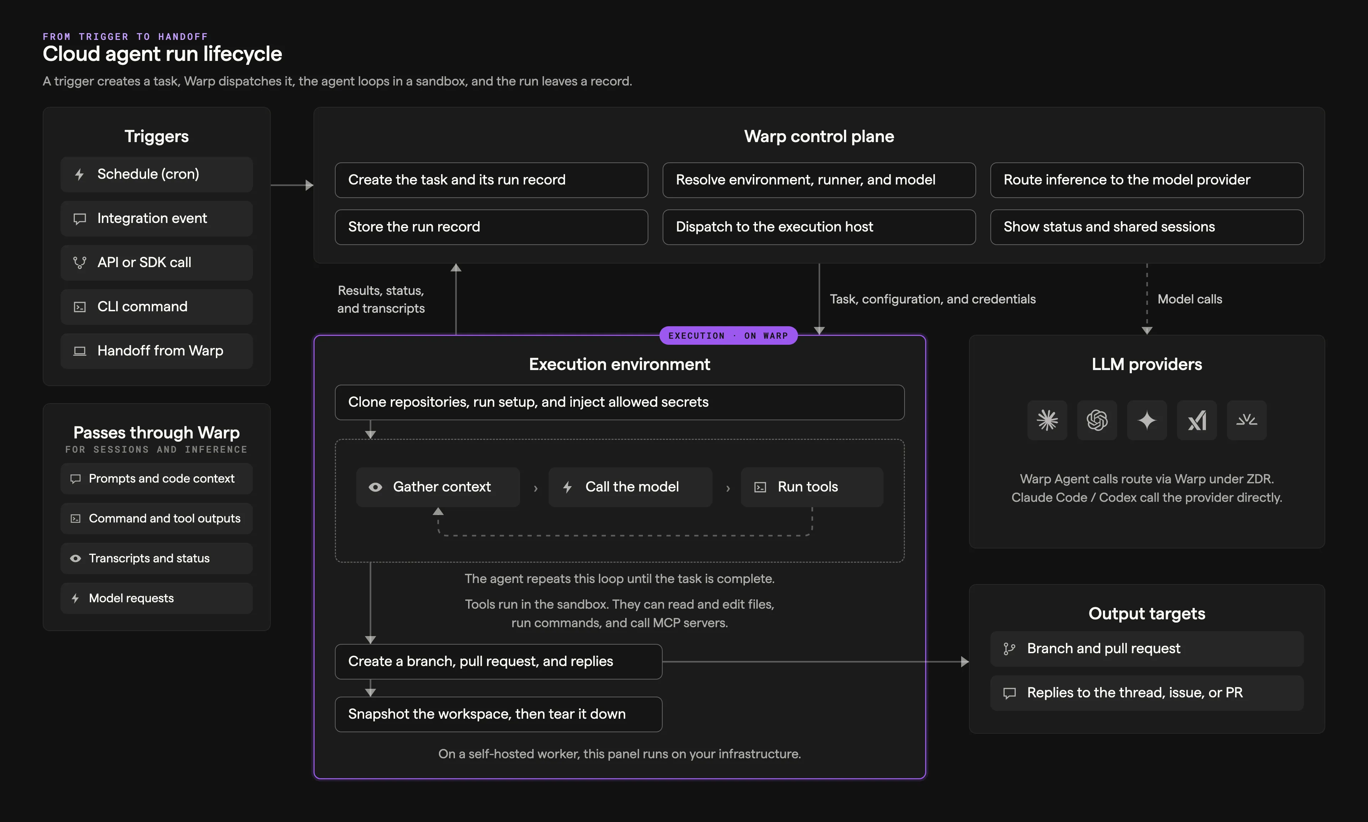The height and width of the screenshot is (822, 1368).
Task: Click the Model requests item
Action: (157, 598)
